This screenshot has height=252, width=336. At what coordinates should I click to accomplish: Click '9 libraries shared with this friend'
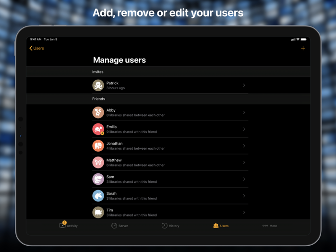coord(132,132)
